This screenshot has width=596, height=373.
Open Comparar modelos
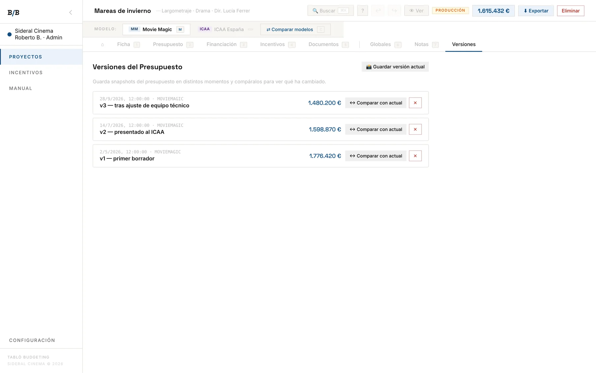(295, 29)
